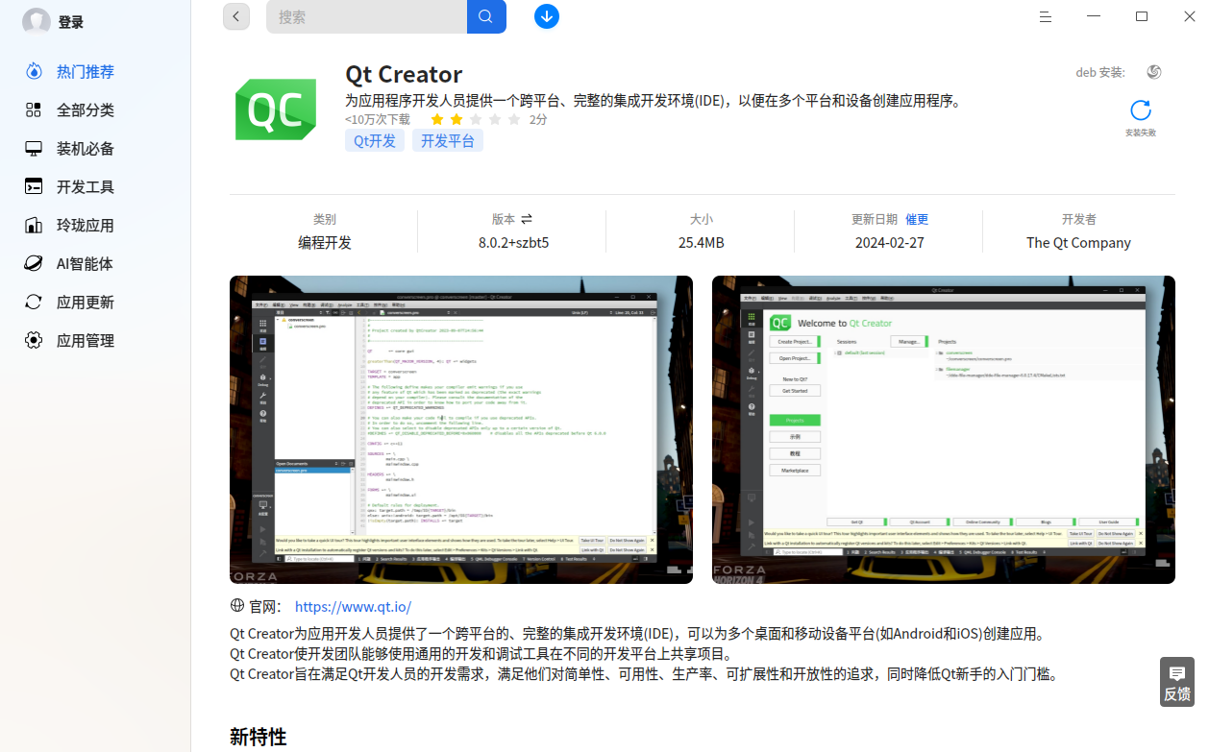The width and height of the screenshot is (1209, 752).
Task: Click the second rating star
Action: (456, 120)
